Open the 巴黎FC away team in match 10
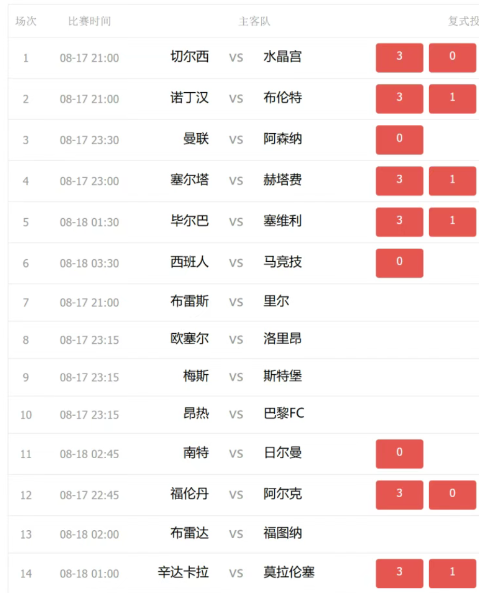This screenshot has width=479, height=593. click(x=284, y=413)
